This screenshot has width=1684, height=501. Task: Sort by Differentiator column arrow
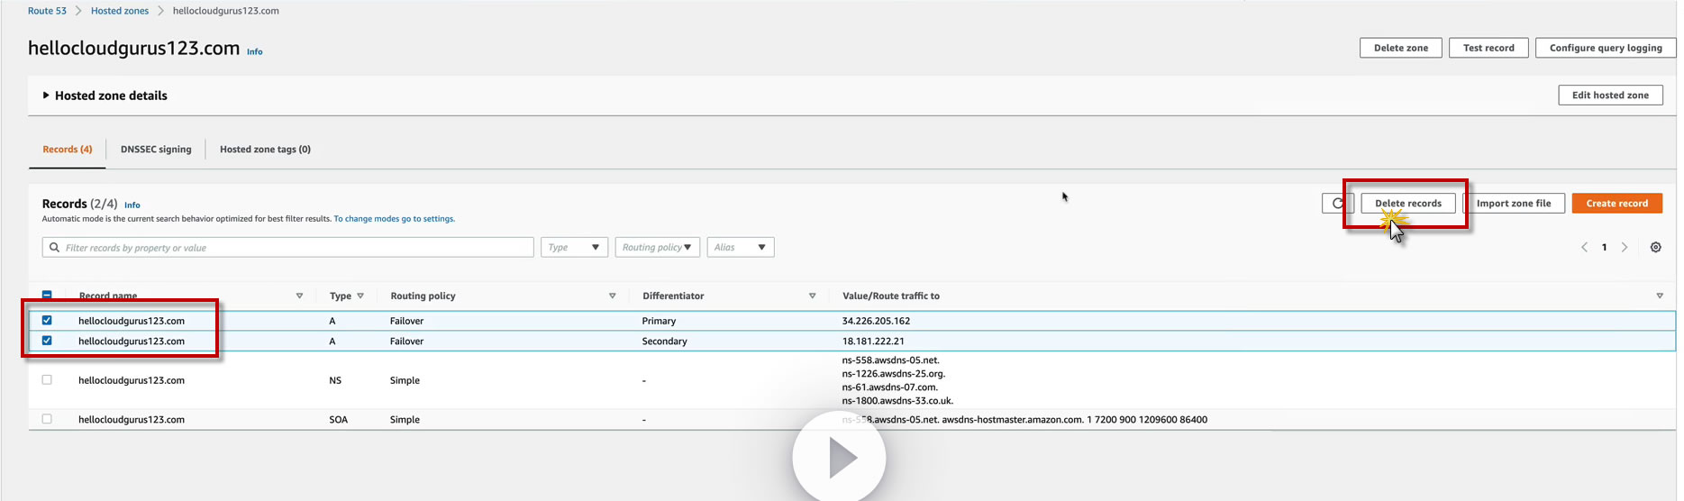click(x=812, y=296)
